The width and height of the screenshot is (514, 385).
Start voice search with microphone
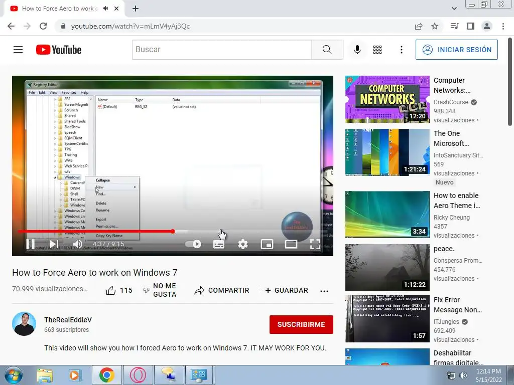(357, 50)
